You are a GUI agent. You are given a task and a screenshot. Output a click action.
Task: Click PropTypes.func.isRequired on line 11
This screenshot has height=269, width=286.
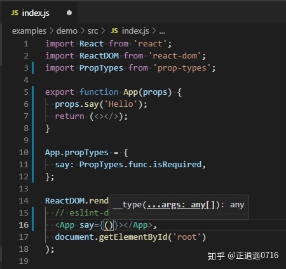click(x=140, y=165)
